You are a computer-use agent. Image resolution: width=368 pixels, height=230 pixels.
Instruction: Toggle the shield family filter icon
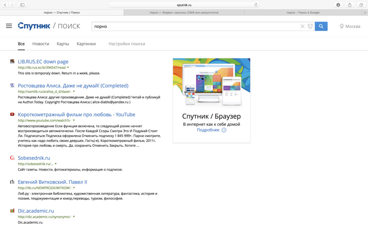tap(310, 26)
